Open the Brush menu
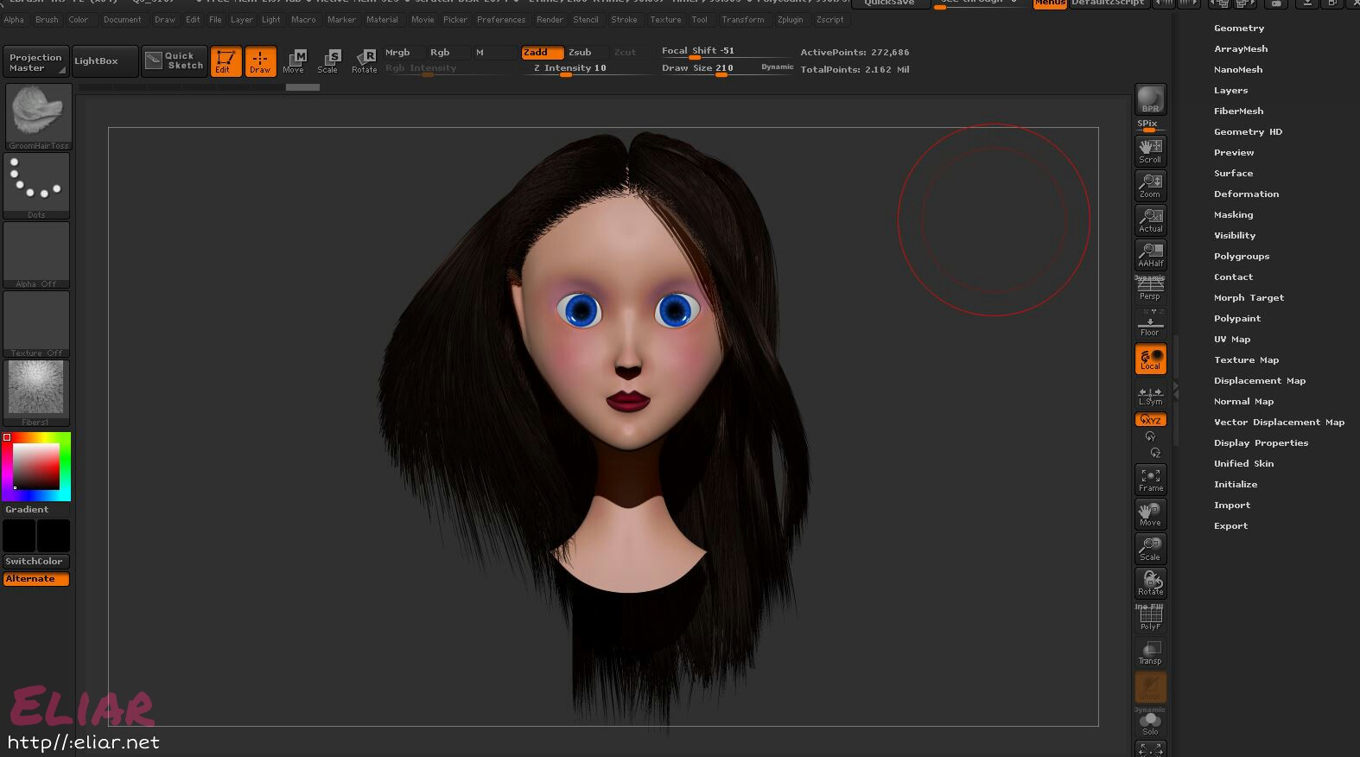Image resolution: width=1360 pixels, height=757 pixels. pyautogui.click(x=47, y=19)
